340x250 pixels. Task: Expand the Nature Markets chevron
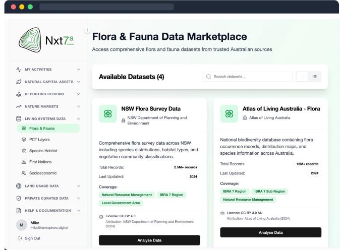point(79,106)
